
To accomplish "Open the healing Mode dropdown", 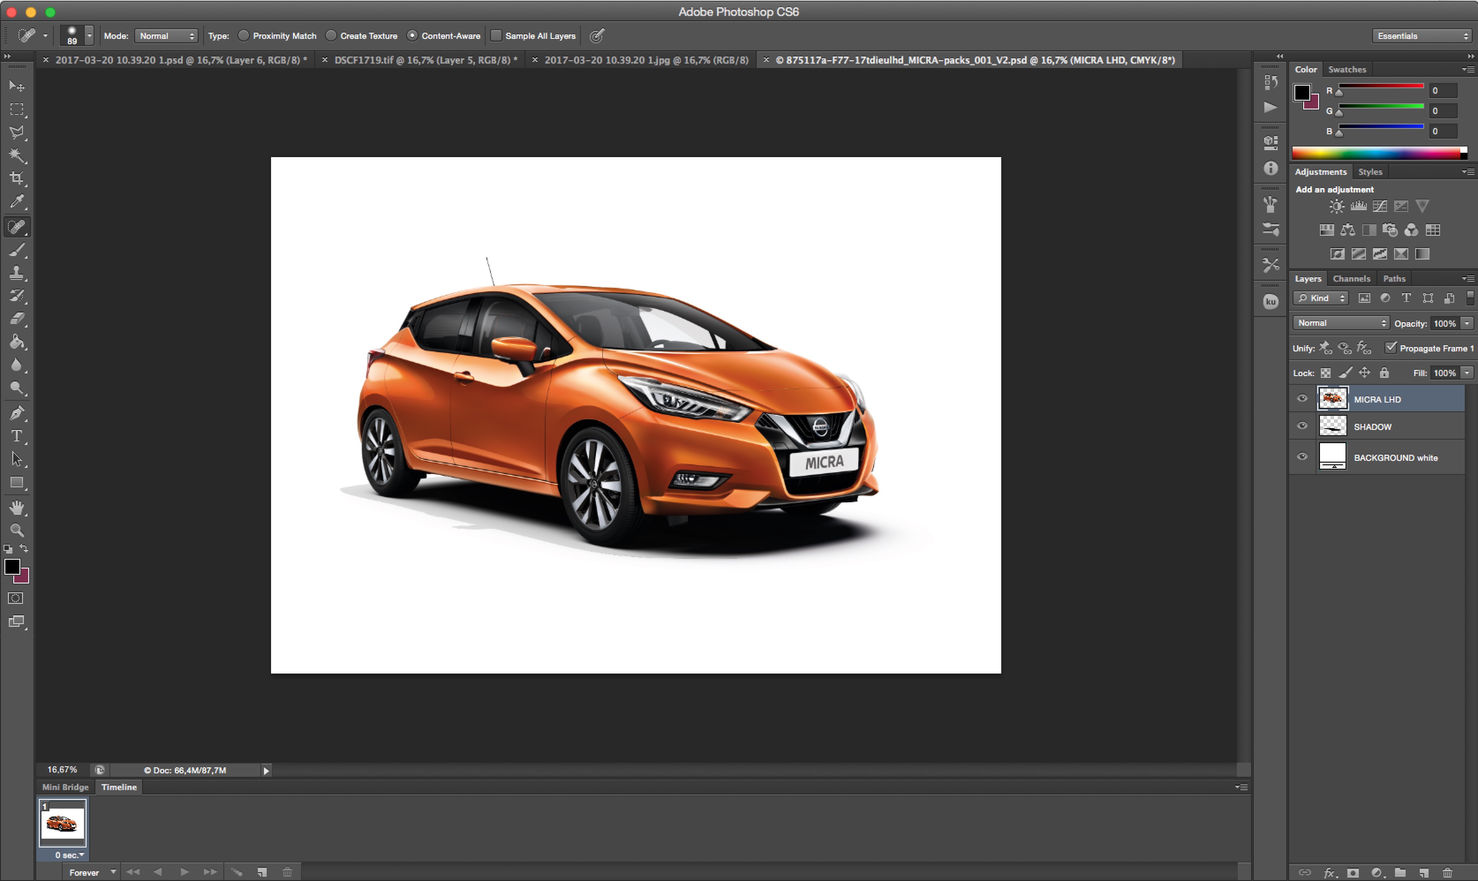I will tap(166, 36).
